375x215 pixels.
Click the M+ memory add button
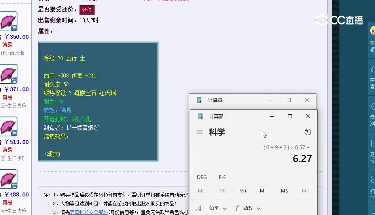pyautogui.click(x=243, y=190)
